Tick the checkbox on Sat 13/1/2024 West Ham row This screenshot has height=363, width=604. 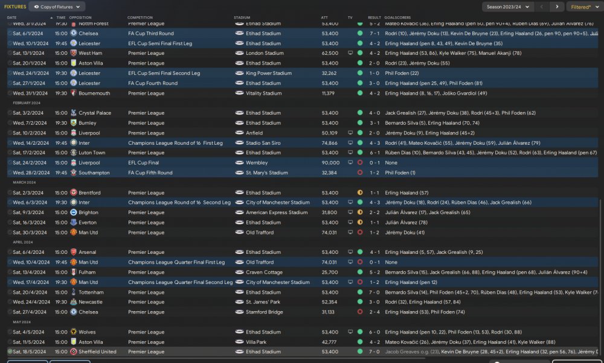click(x=10, y=53)
